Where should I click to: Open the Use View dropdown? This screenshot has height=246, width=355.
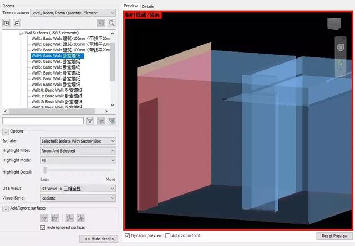(78, 189)
